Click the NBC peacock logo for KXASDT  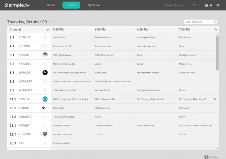coord(45,55)
